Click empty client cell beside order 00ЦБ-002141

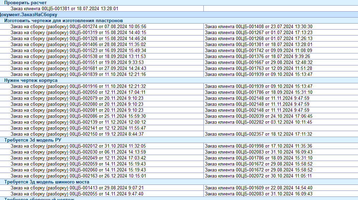(281, 128)
